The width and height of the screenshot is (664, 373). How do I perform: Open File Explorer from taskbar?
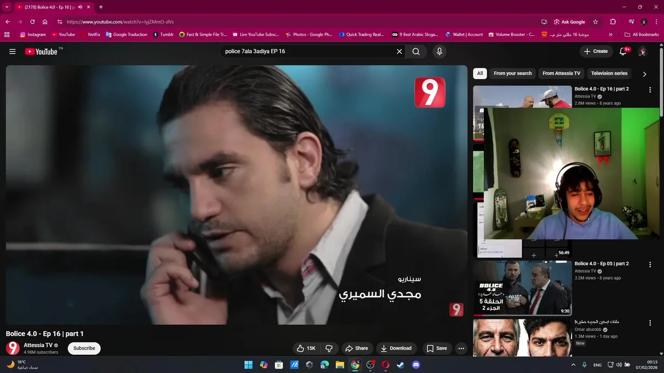tap(340, 365)
